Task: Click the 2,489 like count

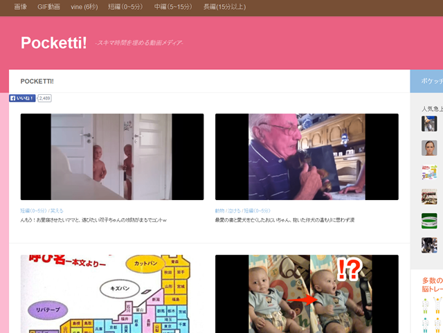Action: [x=44, y=98]
